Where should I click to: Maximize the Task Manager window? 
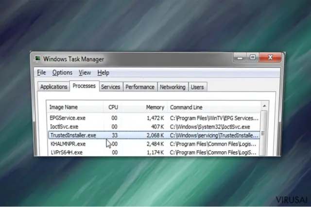253,58
